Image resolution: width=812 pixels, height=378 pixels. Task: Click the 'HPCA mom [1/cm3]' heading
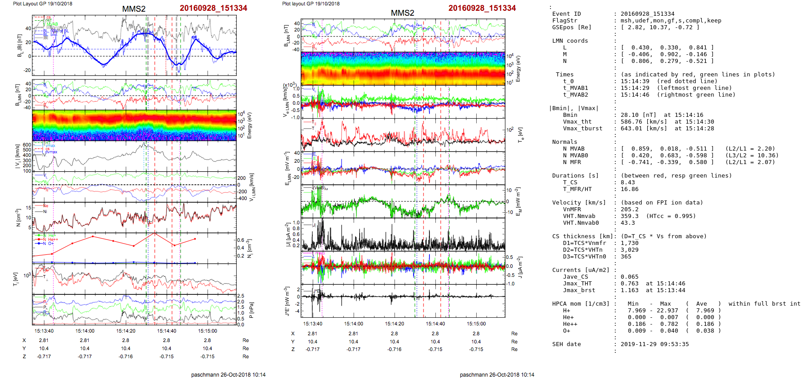coord(581,304)
